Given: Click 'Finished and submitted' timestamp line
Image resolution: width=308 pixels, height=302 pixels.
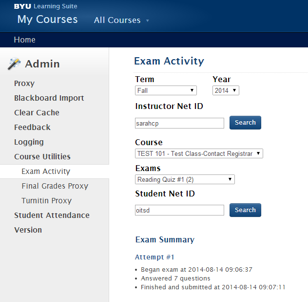Looking at the screenshot, I should point(213,287).
